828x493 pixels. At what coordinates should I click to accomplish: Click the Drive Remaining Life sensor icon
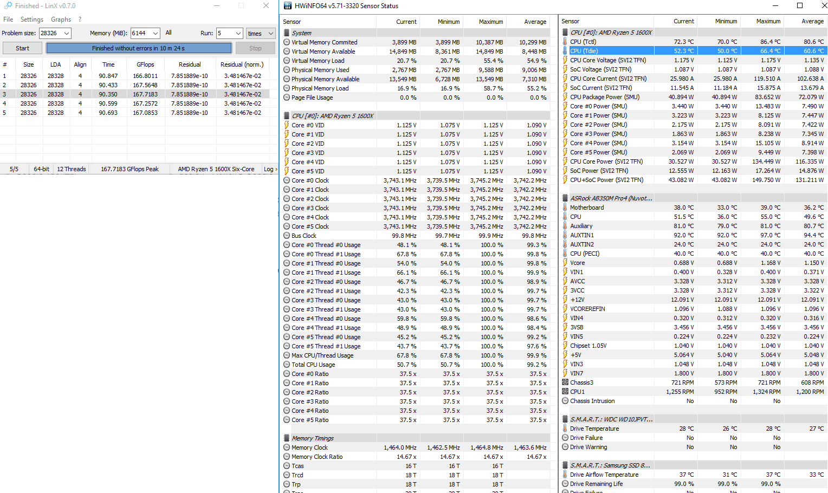pos(565,484)
